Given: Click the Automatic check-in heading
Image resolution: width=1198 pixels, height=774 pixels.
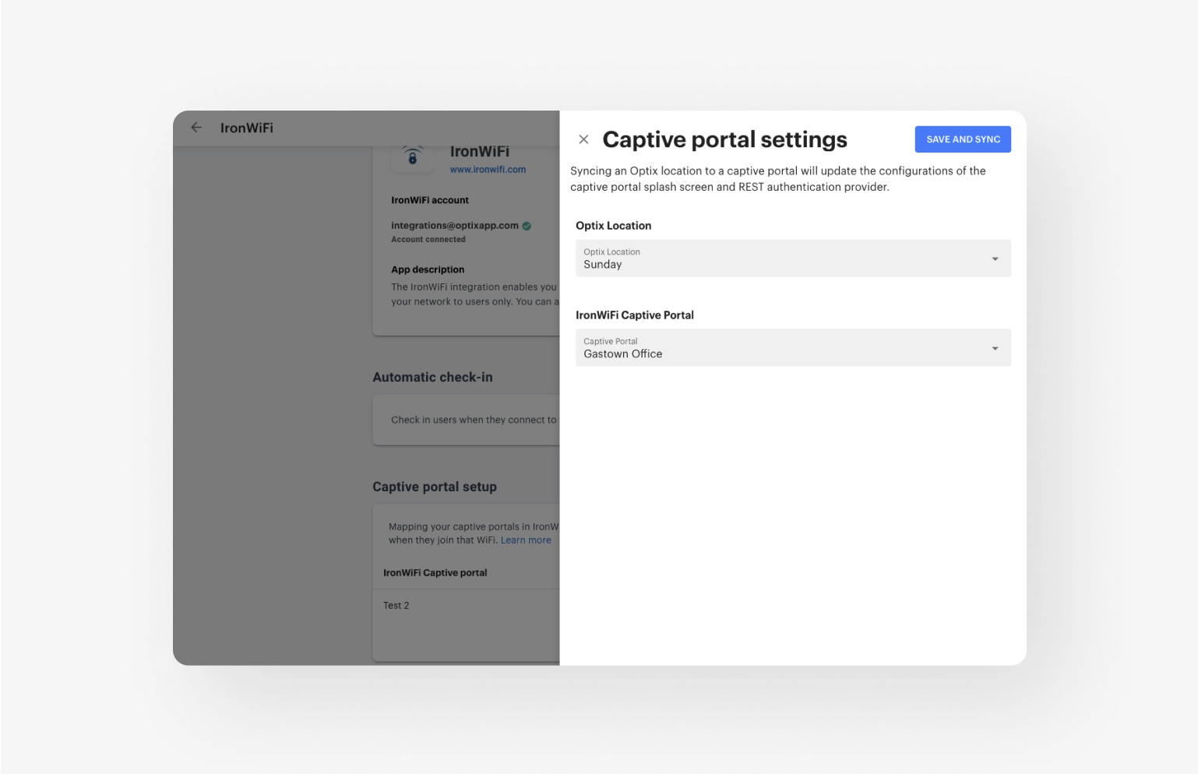Looking at the screenshot, I should (432, 378).
